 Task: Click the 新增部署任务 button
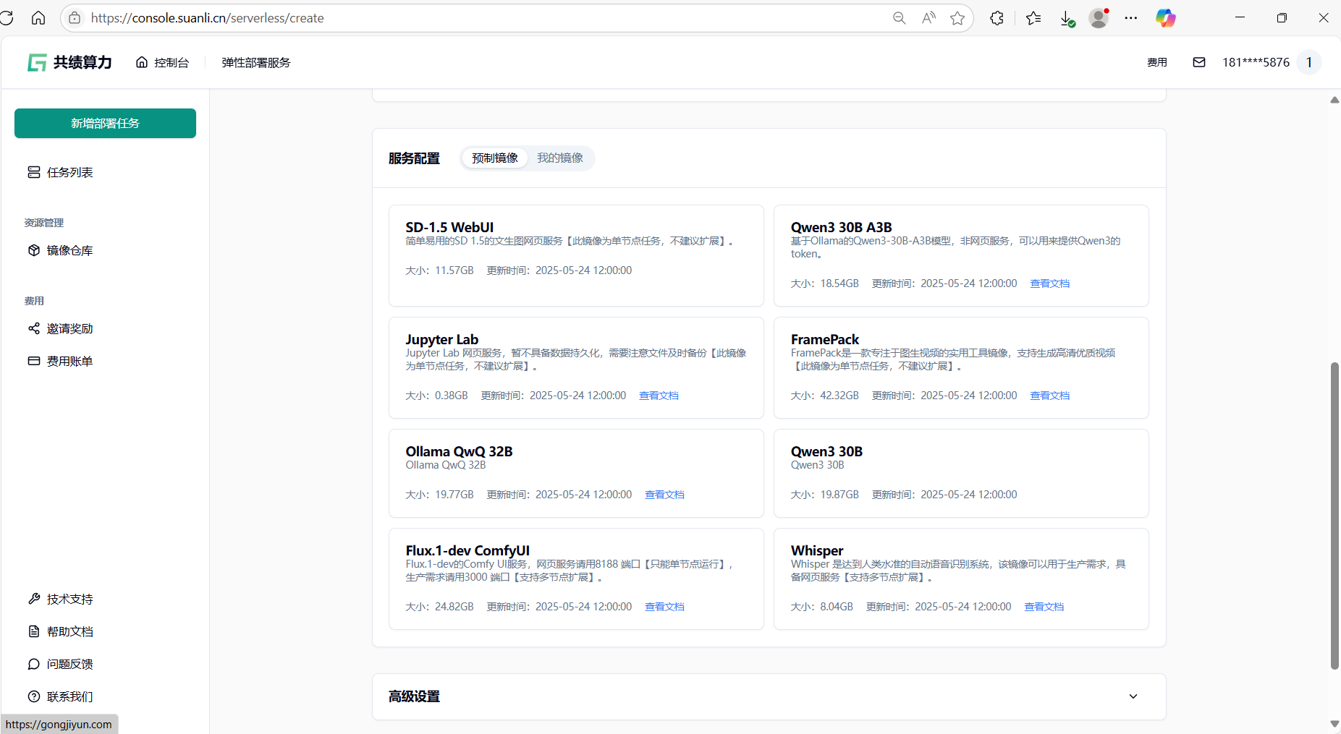coord(105,123)
